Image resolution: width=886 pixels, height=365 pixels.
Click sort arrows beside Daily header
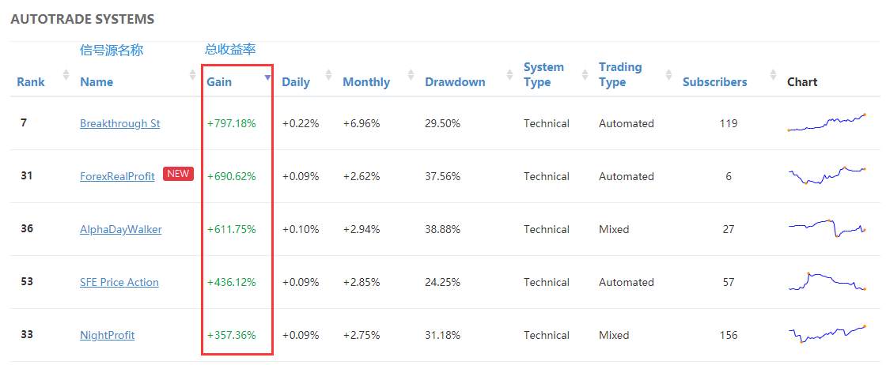pyautogui.click(x=328, y=74)
